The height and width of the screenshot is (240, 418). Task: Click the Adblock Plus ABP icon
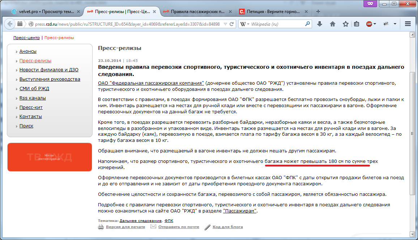click(369, 24)
